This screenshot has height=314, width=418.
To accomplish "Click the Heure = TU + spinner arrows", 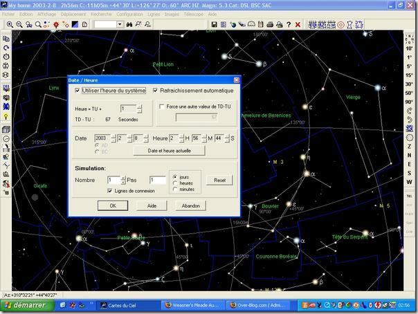I will (139, 109).
